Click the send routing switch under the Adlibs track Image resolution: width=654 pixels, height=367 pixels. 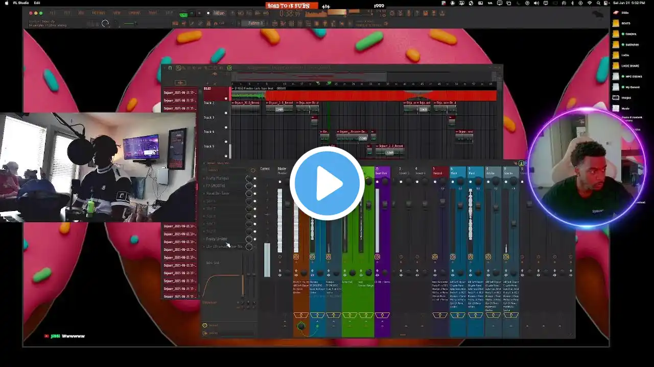pos(493,316)
